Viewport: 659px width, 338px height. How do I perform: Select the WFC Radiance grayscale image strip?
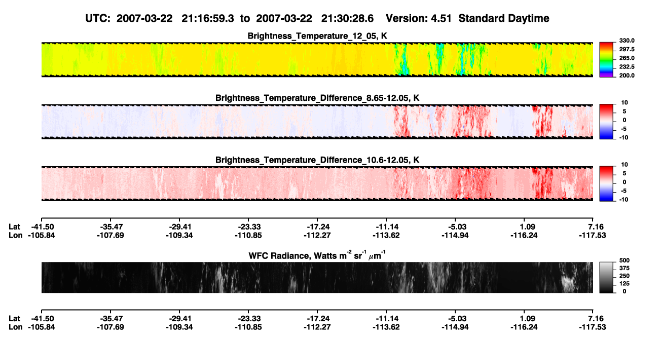coord(317,278)
